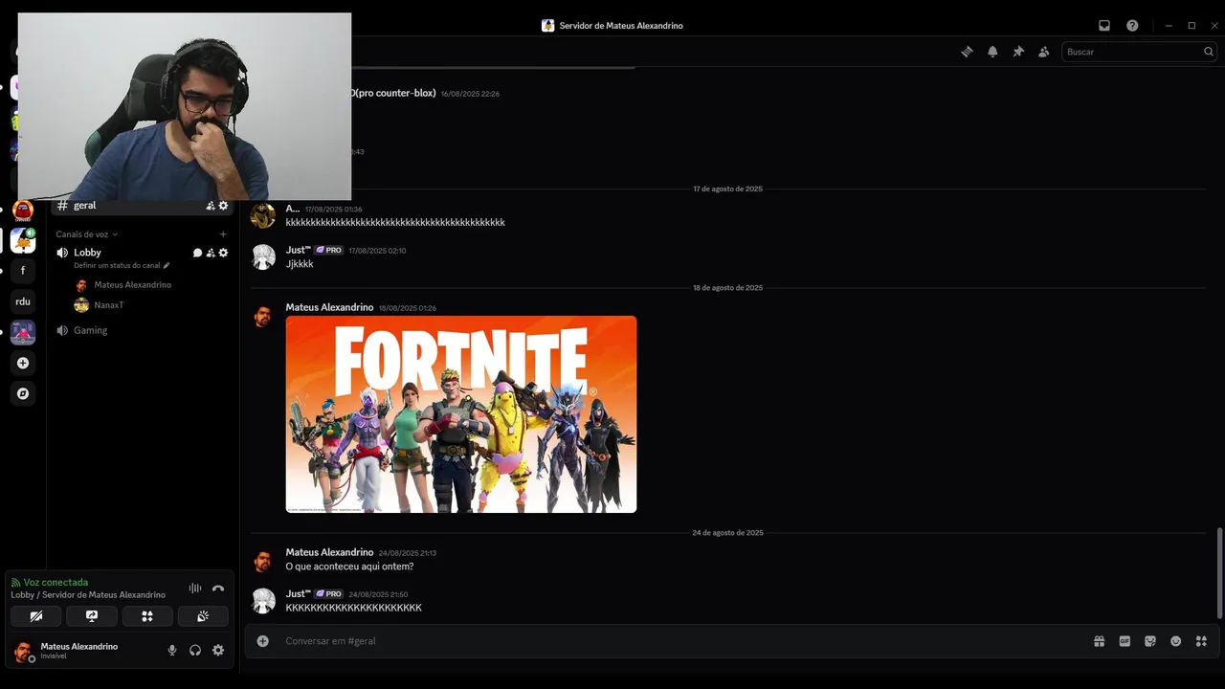The width and height of the screenshot is (1225, 689).
Task: Open the rdu server icon
Action: (x=23, y=301)
